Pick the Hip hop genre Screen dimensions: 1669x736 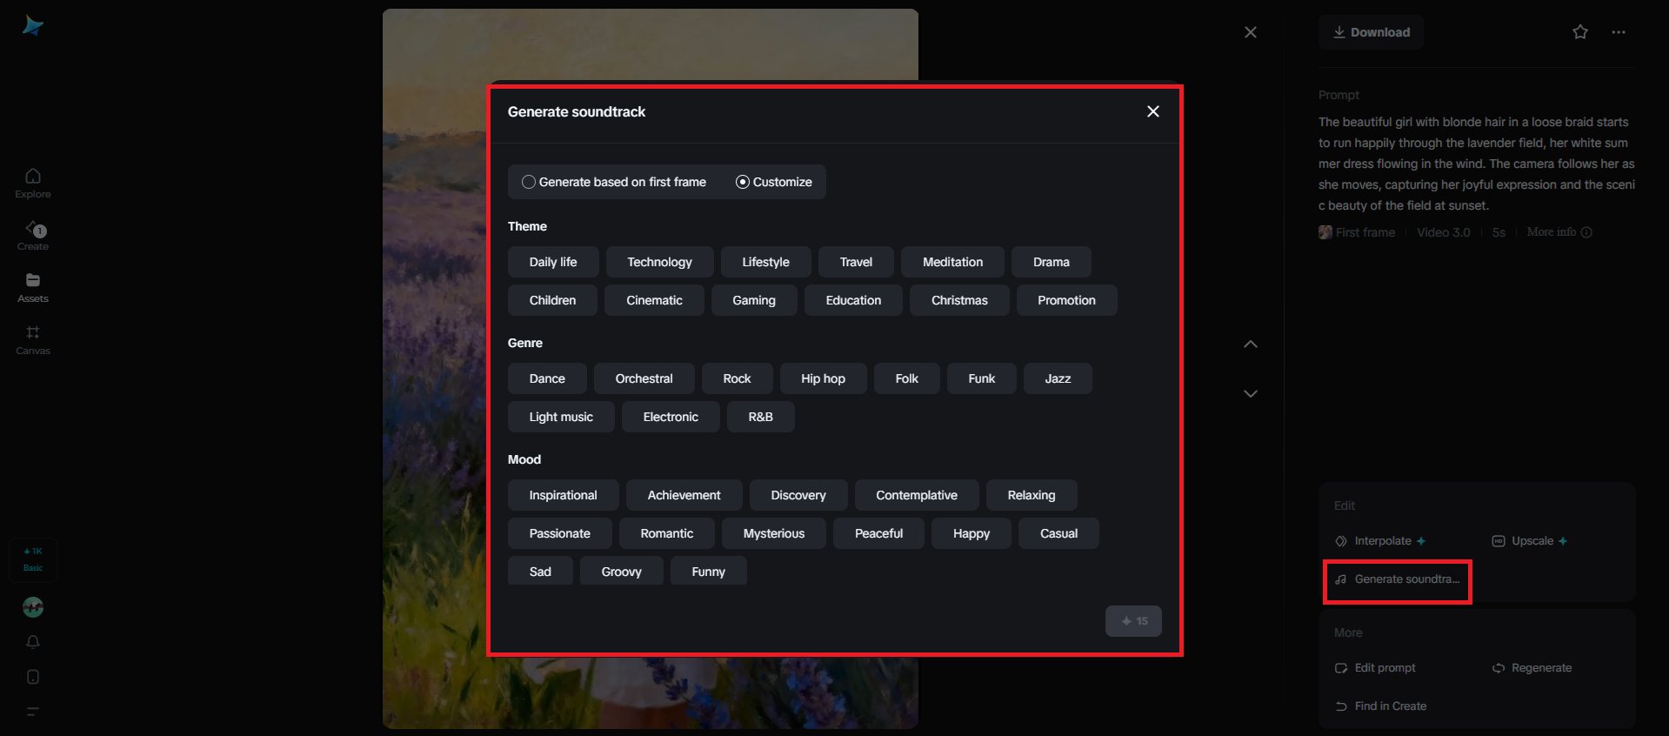pyautogui.click(x=824, y=378)
